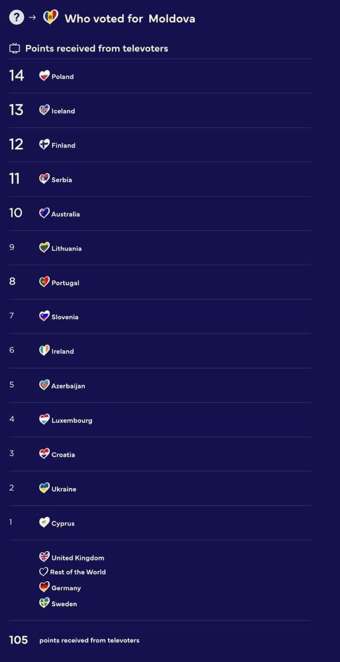Click the Finland heart flag icon
Screen dimensions: 340x662
pyautogui.click(x=44, y=145)
